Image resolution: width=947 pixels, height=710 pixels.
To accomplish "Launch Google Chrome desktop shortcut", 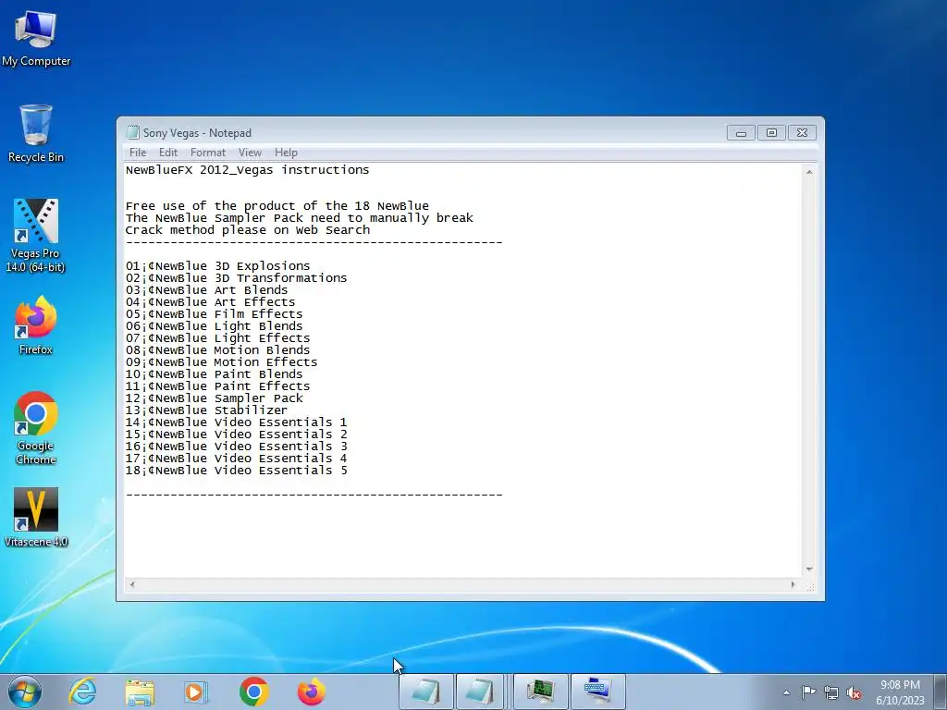I will pyautogui.click(x=36, y=428).
